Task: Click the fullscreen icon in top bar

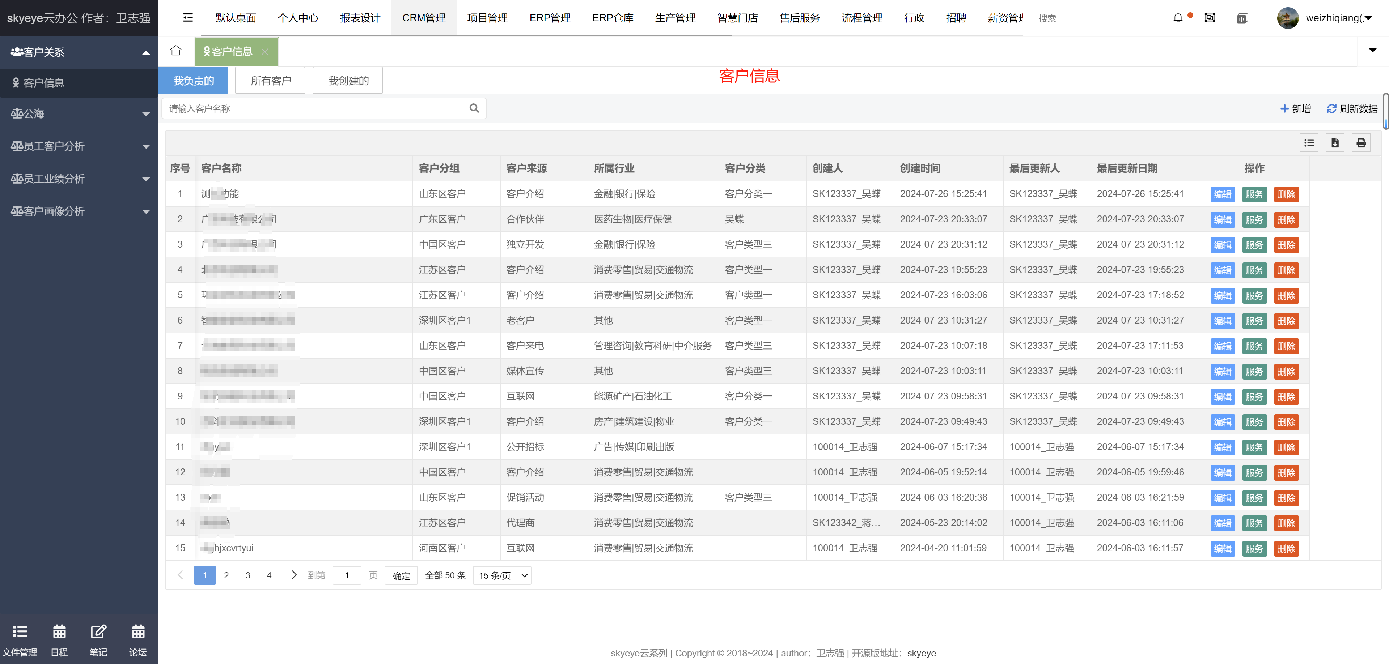Action: coord(1210,18)
